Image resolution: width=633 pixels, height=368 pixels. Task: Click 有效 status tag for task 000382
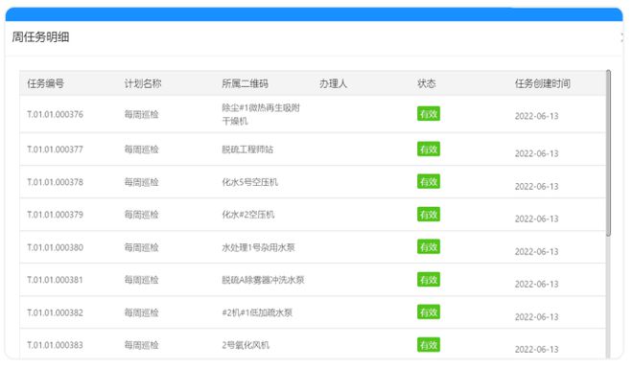click(429, 311)
